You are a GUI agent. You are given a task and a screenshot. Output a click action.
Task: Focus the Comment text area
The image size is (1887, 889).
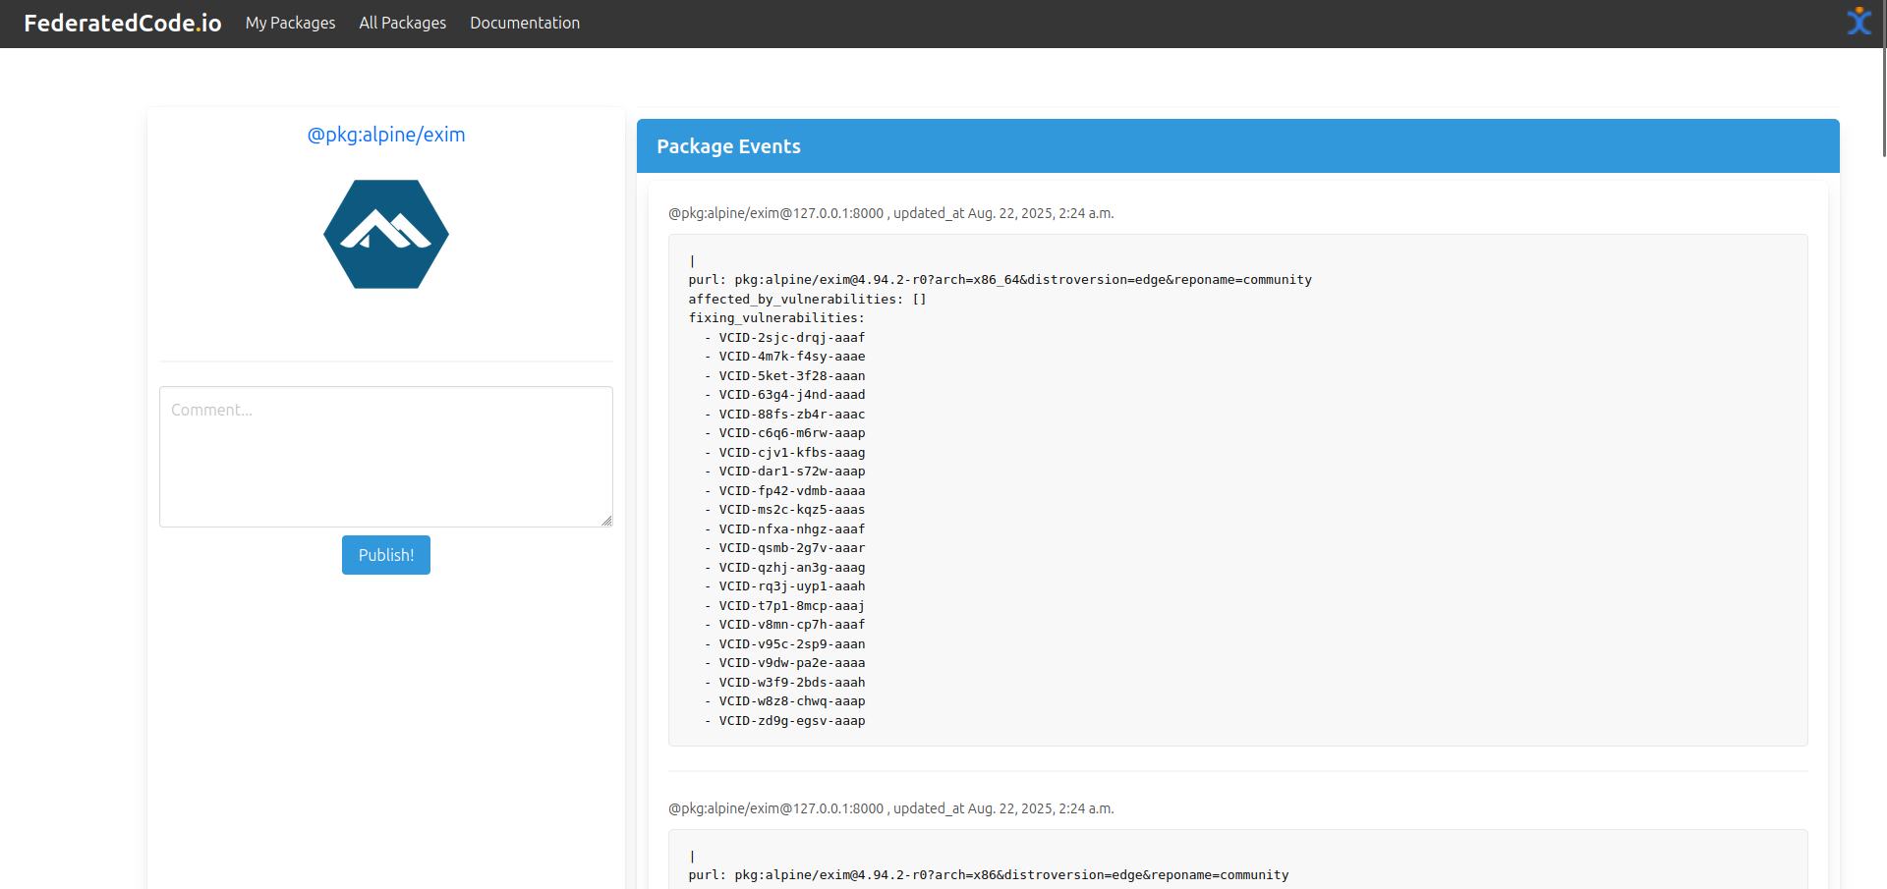click(x=386, y=457)
